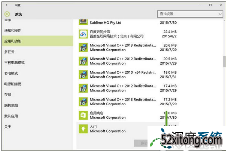Select the 百度云同步盘 app icon
Image resolution: width=228 pixels, height=152 pixels.
click(x=83, y=34)
